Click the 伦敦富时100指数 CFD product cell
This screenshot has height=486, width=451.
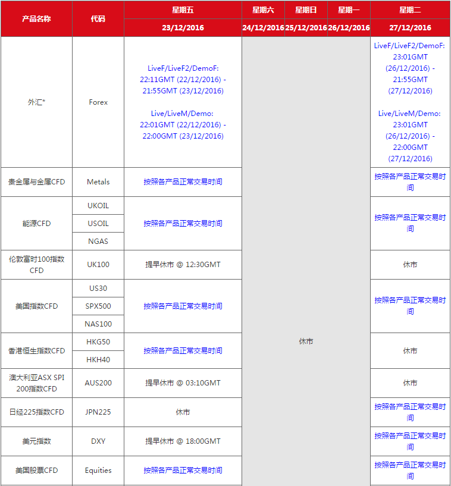point(36,265)
